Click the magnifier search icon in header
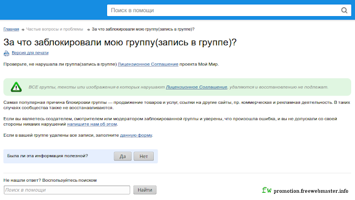The height and width of the screenshot is (200, 355). (344, 11)
